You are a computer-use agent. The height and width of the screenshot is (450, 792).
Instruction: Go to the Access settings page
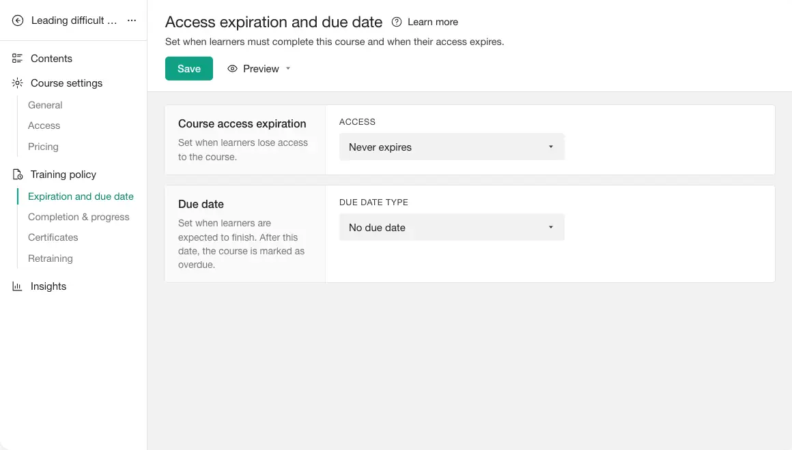(44, 125)
